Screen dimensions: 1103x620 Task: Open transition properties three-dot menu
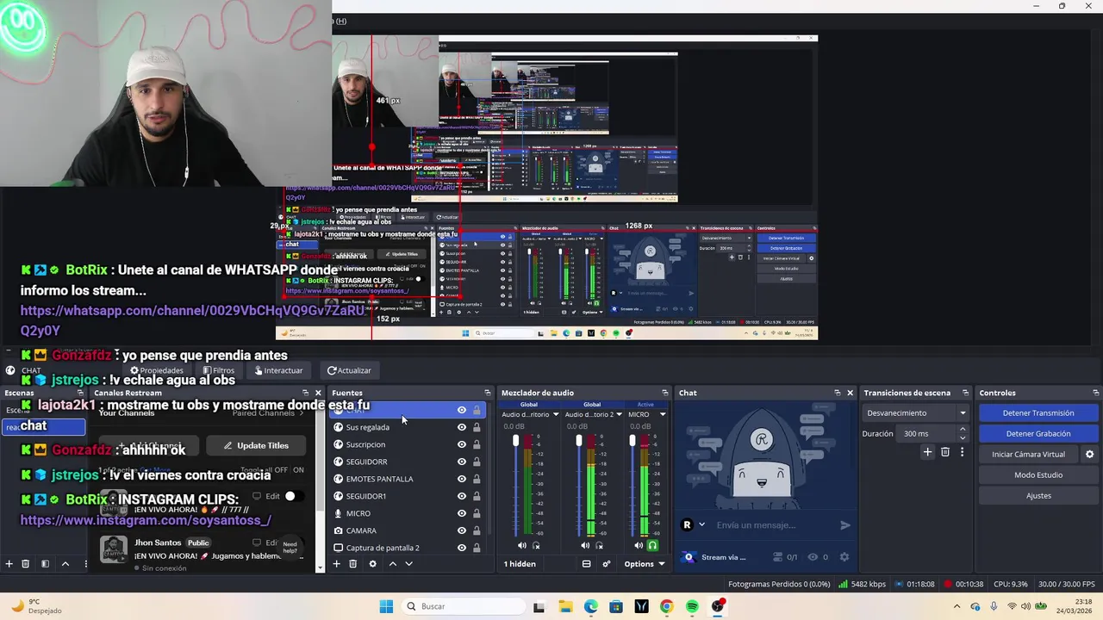[962, 452]
